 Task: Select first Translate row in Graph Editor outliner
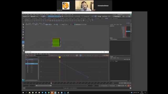point(32,61)
